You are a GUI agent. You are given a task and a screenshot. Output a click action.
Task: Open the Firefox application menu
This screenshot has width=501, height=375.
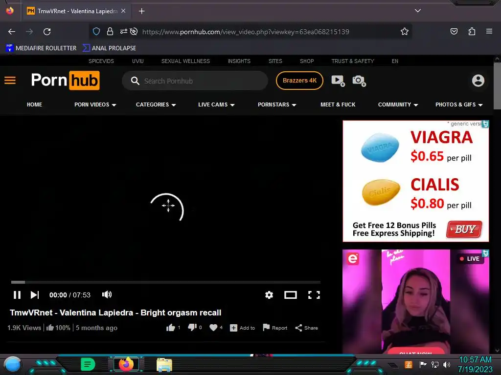click(x=489, y=31)
